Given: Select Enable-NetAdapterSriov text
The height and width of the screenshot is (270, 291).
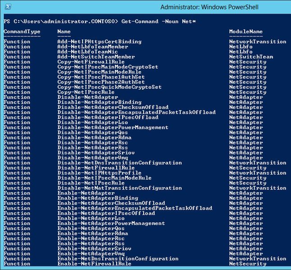Looking at the screenshot, I should pyautogui.click(x=94, y=248).
